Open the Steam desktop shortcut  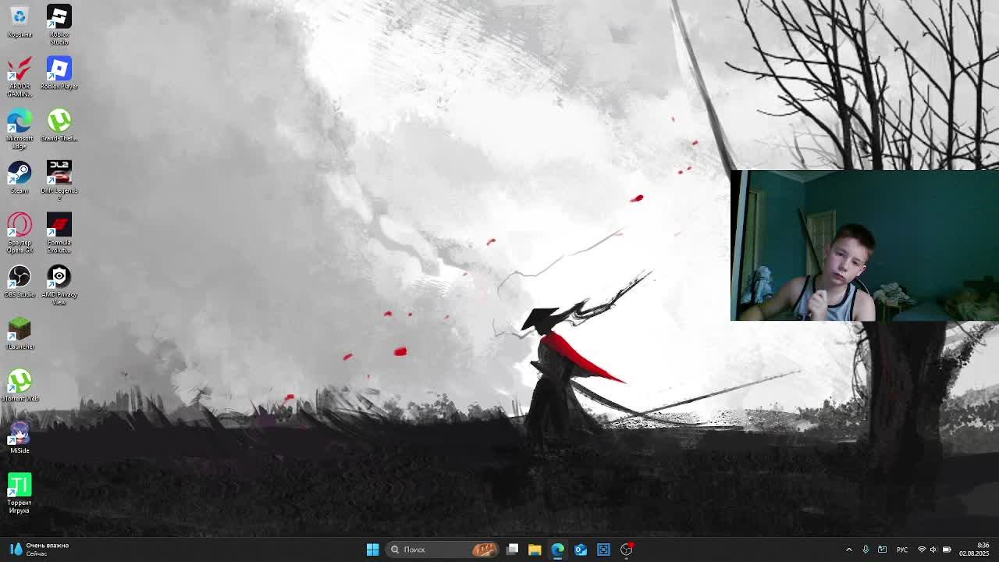(x=20, y=178)
